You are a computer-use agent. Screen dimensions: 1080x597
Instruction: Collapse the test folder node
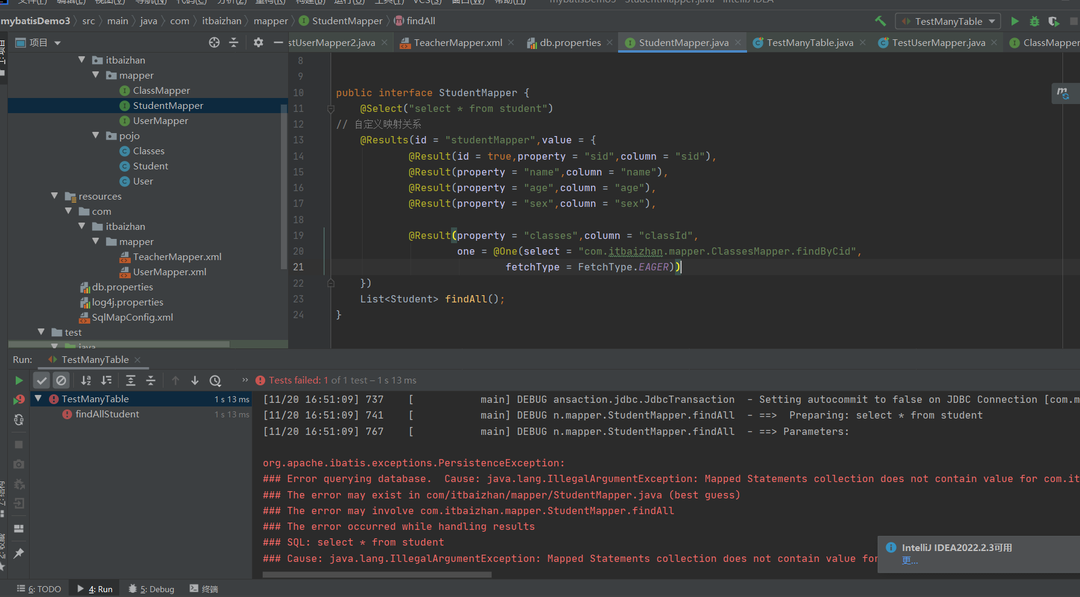click(41, 332)
